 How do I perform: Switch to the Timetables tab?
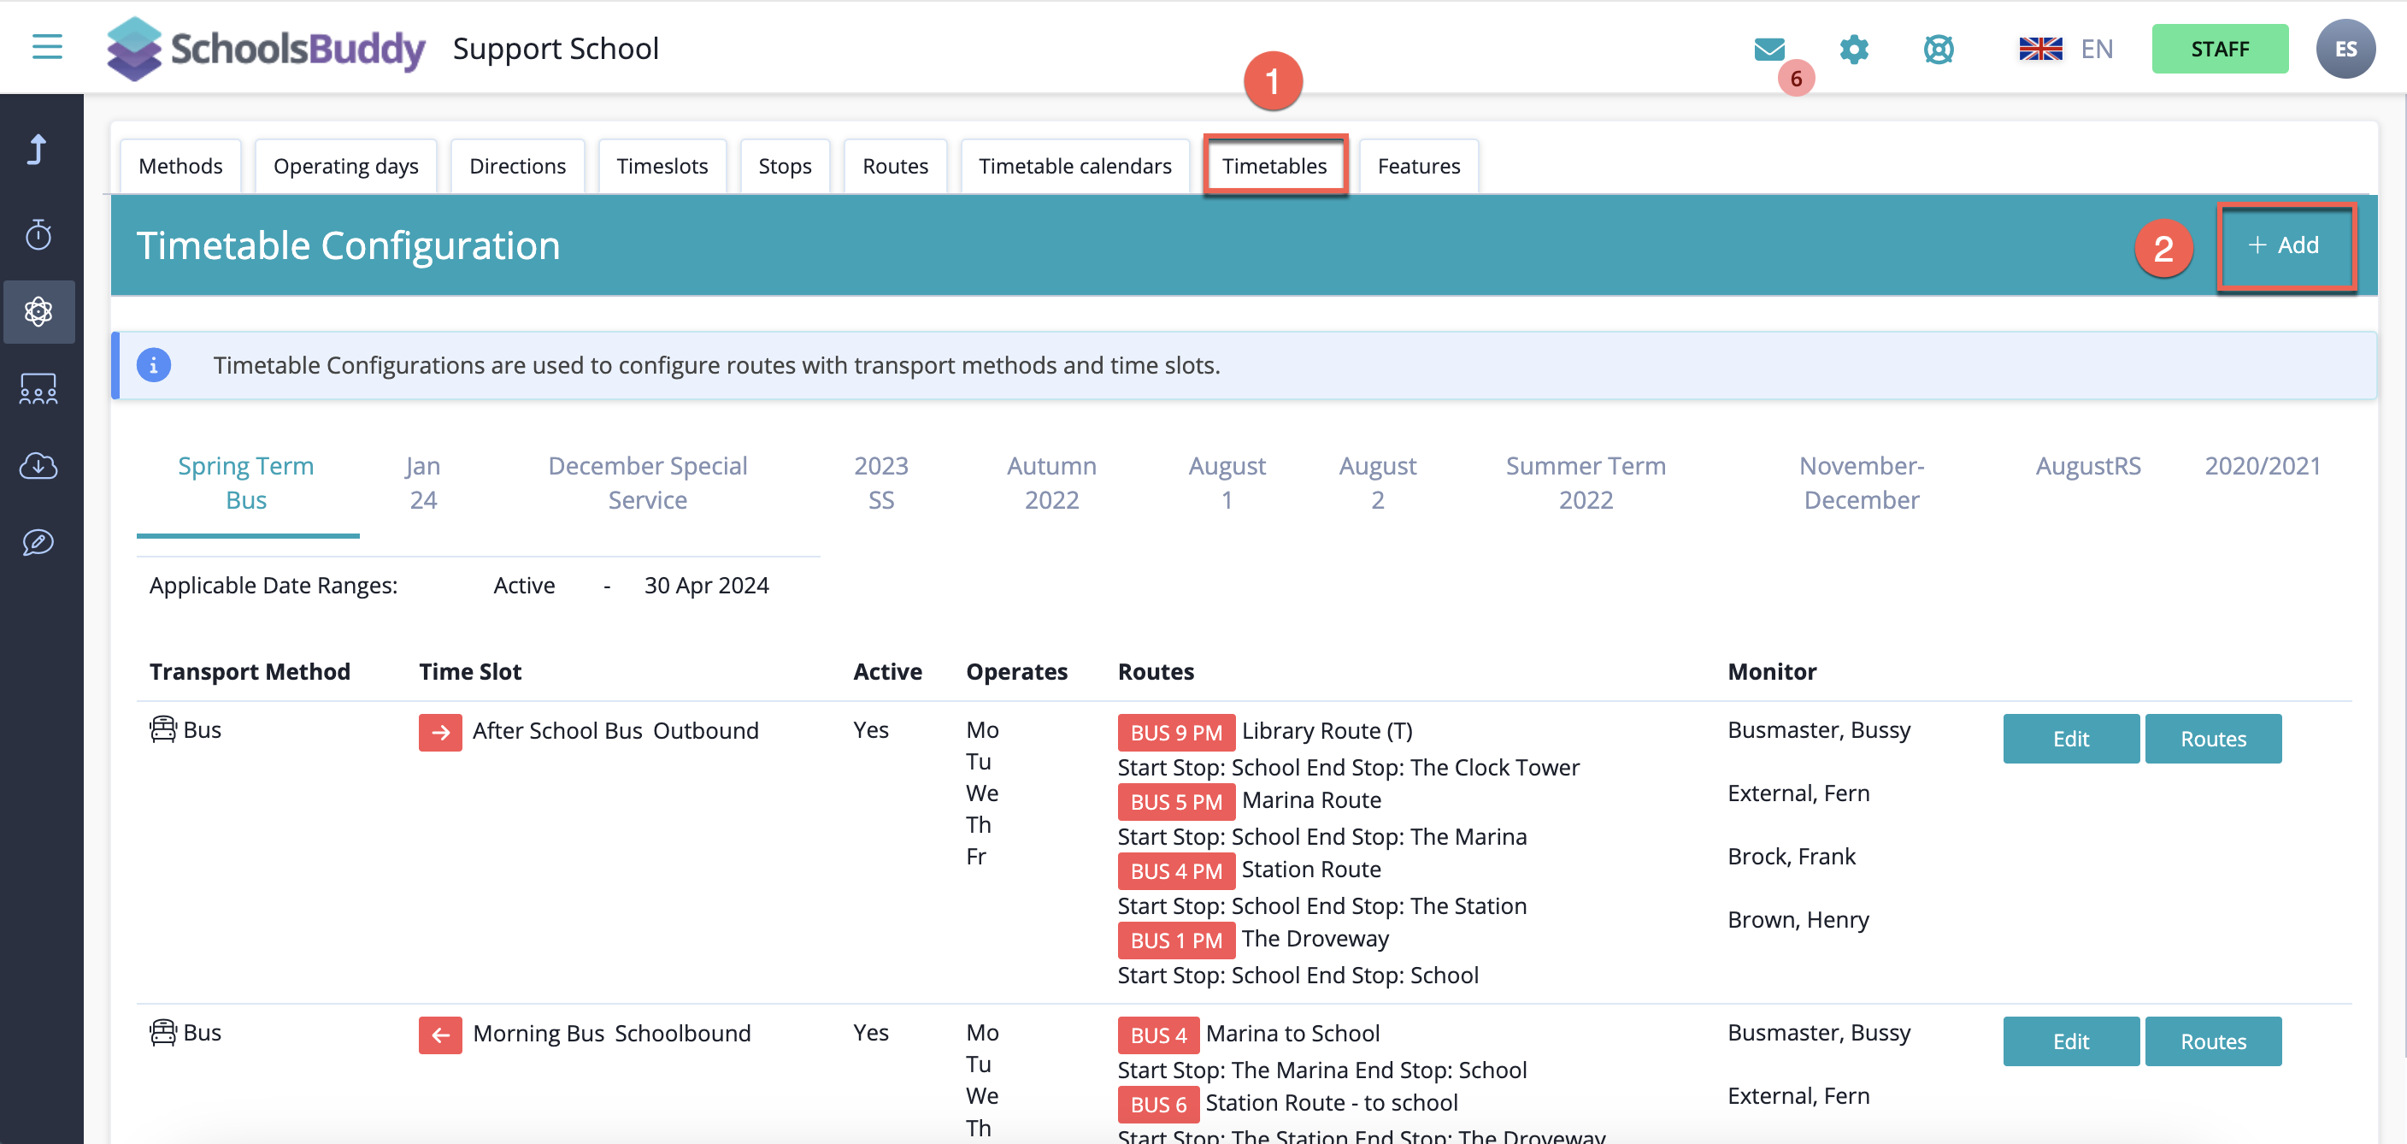click(1274, 167)
